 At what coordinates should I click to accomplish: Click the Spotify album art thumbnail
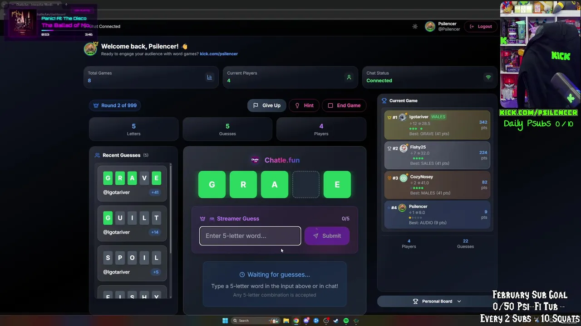tap(22, 23)
